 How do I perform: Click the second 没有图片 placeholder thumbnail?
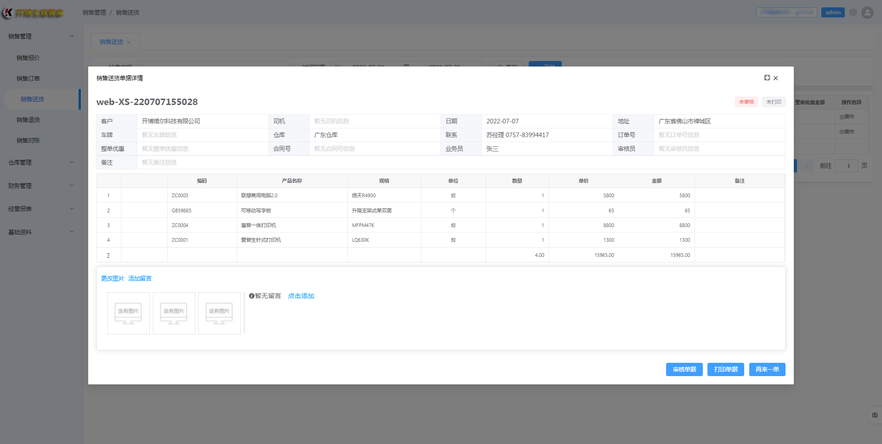pyautogui.click(x=174, y=313)
